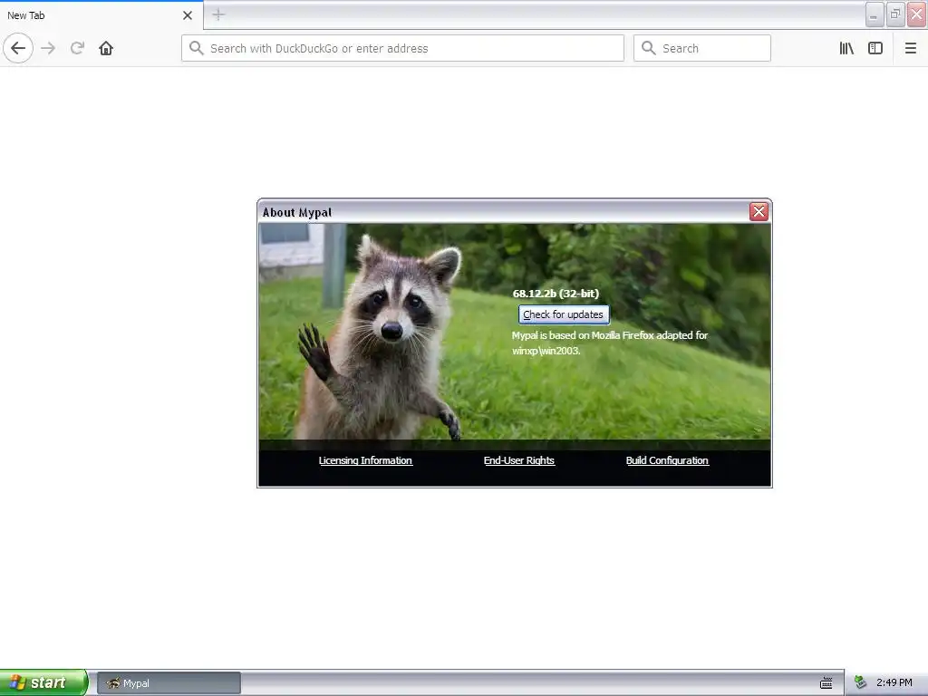Open the Library bookshelf icon
This screenshot has width=928, height=696.
pyautogui.click(x=846, y=48)
